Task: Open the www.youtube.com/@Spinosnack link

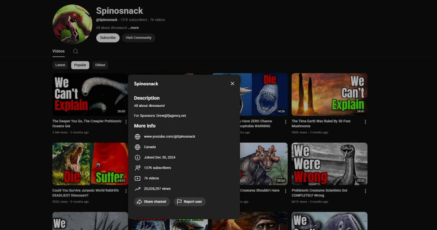Action: coord(170,137)
